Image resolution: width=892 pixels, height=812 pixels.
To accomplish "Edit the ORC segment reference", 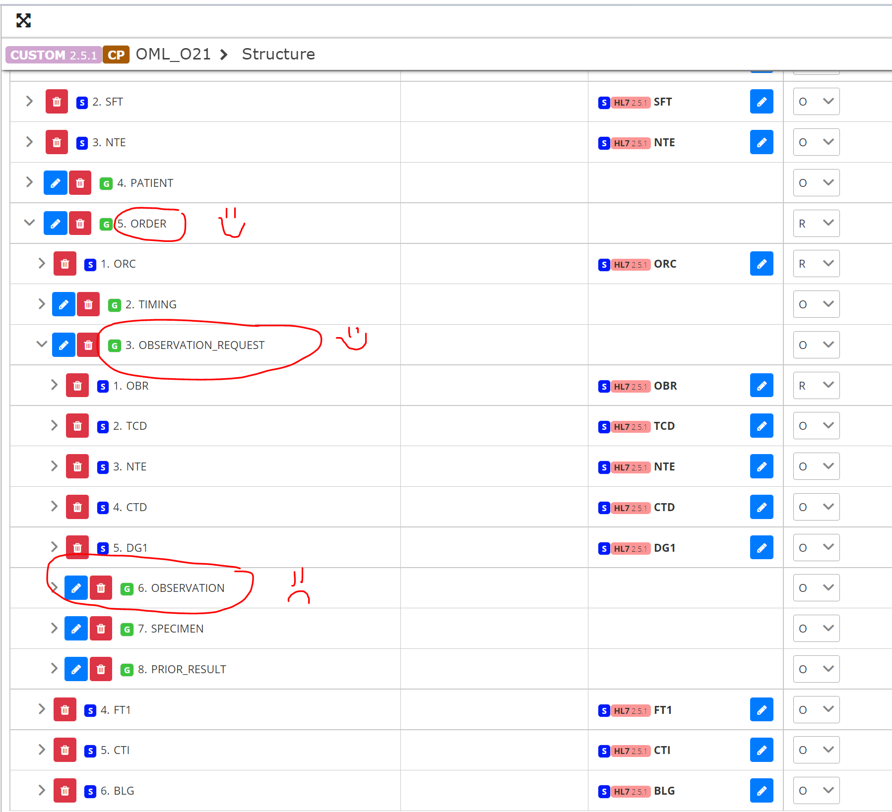I will [x=762, y=264].
